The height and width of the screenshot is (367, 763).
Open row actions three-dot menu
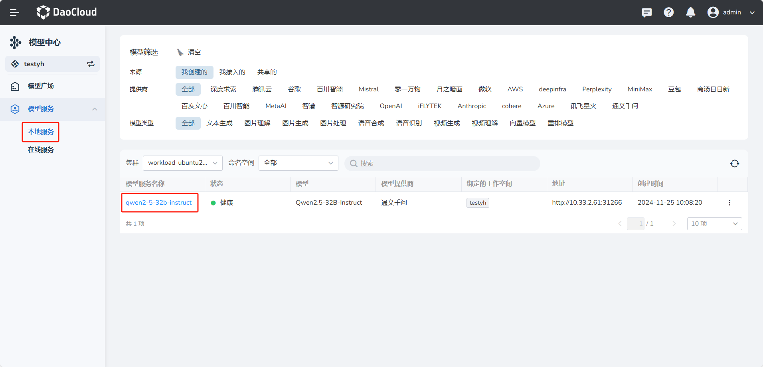(x=729, y=203)
